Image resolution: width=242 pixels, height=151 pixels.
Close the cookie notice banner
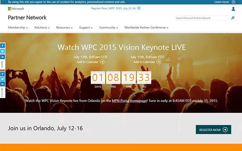coord(233,2)
